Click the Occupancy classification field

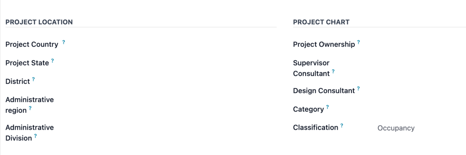(396, 128)
